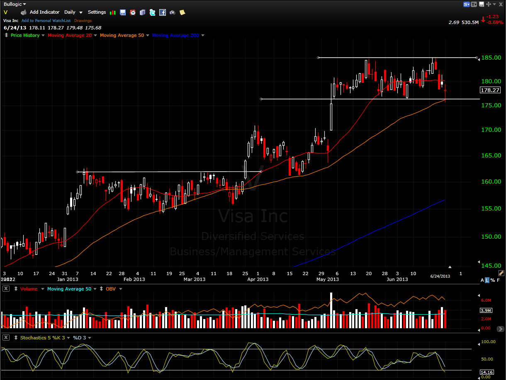Expand the OBV indicator options arrow
Viewport: 506px width, 380px height.
tap(120, 289)
